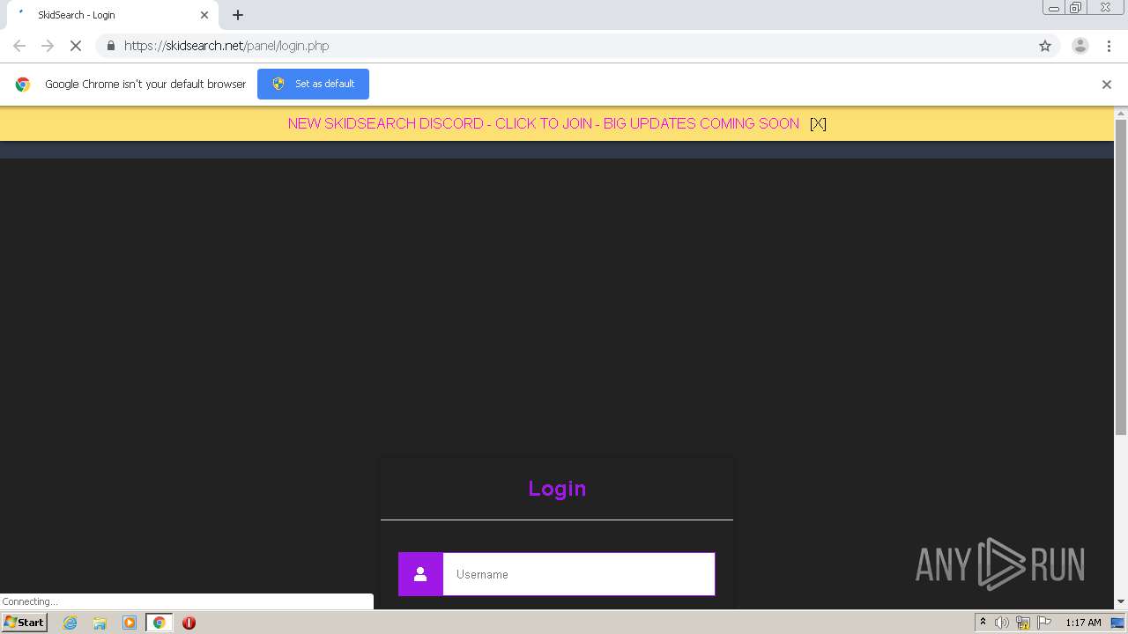
Task: Open the Chrome profile avatar menu
Action: click(x=1080, y=46)
